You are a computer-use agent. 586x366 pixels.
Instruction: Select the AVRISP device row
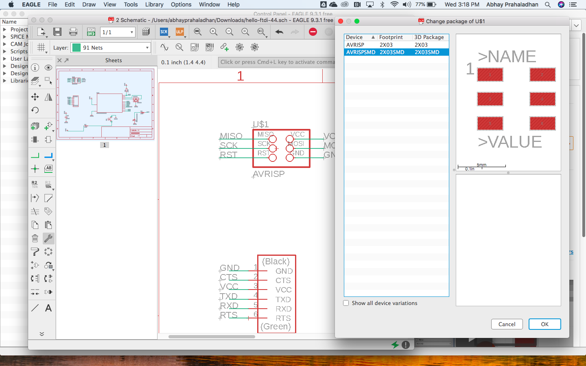coord(396,45)
